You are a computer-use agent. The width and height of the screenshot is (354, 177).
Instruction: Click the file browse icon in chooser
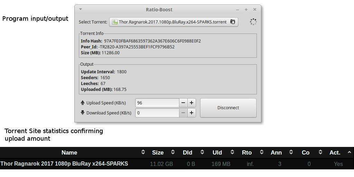point(233,22)
